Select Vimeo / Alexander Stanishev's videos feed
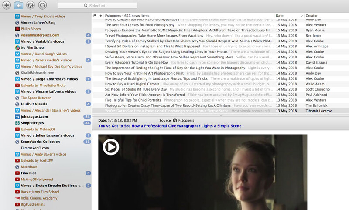Screen dimensions: 349x210 51,110
